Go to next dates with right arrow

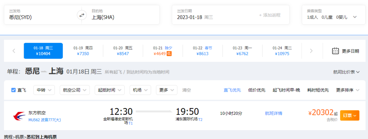click(311, 51)
